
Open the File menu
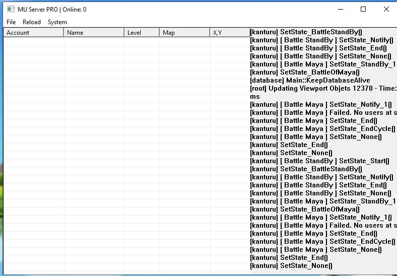(11, 22)
